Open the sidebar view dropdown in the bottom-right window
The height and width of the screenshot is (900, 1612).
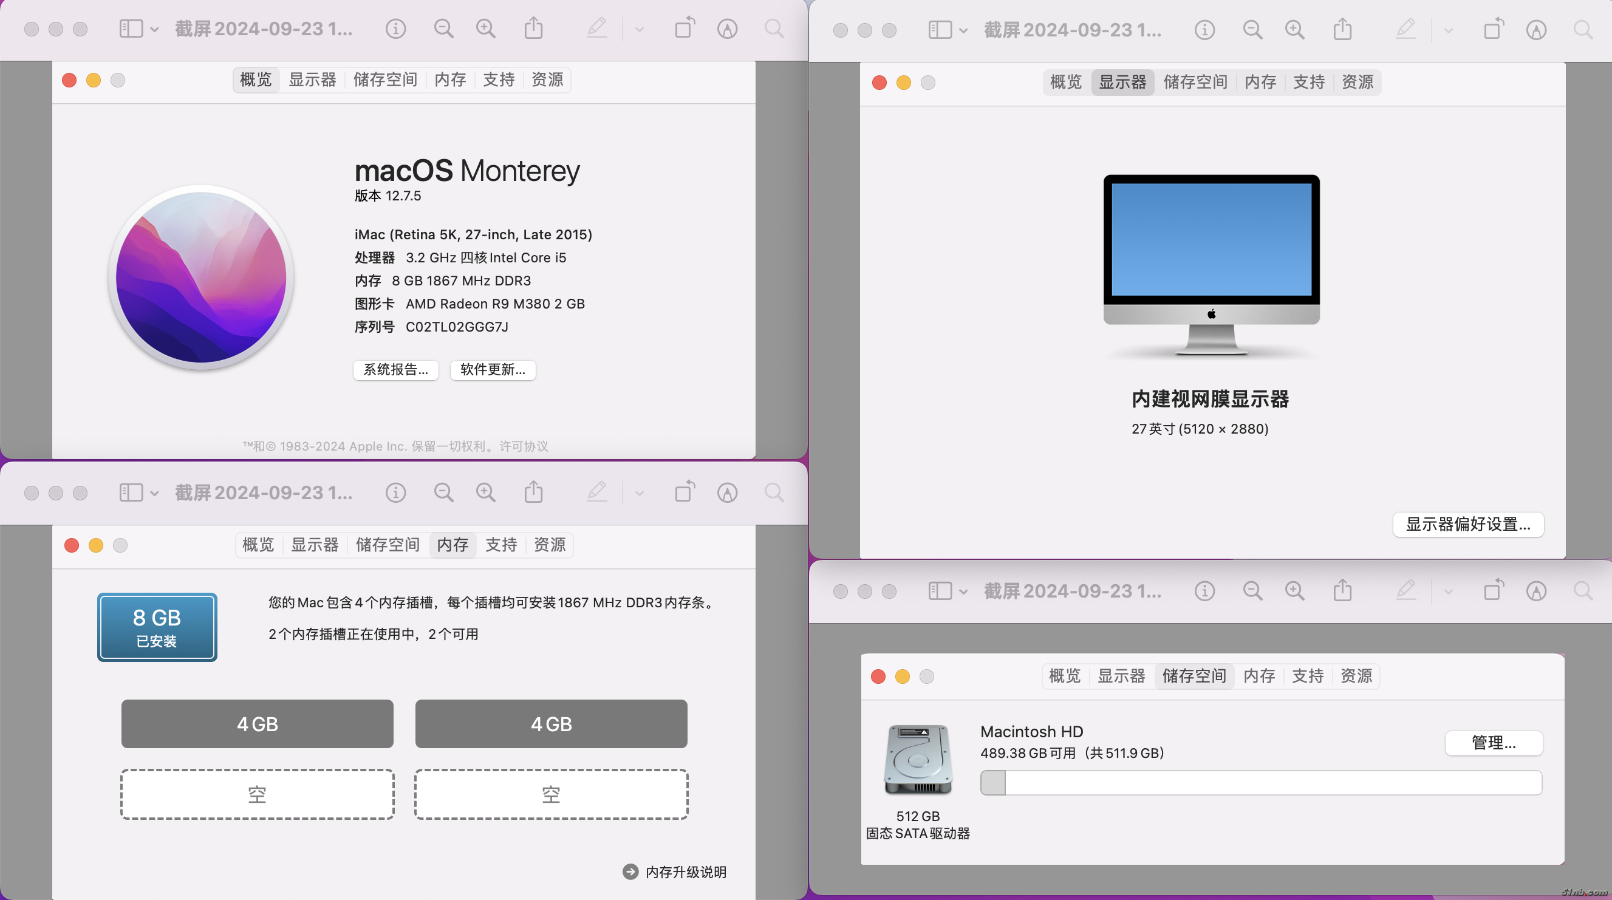(963, 591)
